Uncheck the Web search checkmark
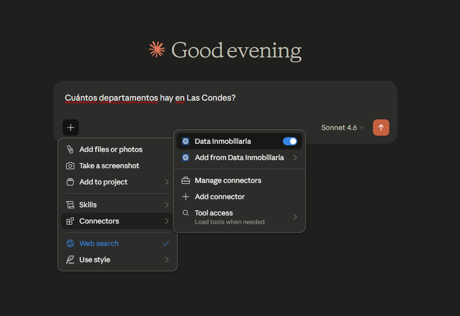This screenshot has width=460, height=316. [x=166, y=243]
